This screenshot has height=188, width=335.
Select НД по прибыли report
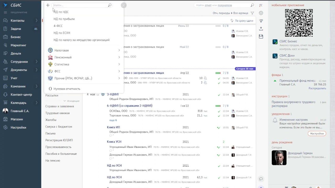(x=64, y=19)
